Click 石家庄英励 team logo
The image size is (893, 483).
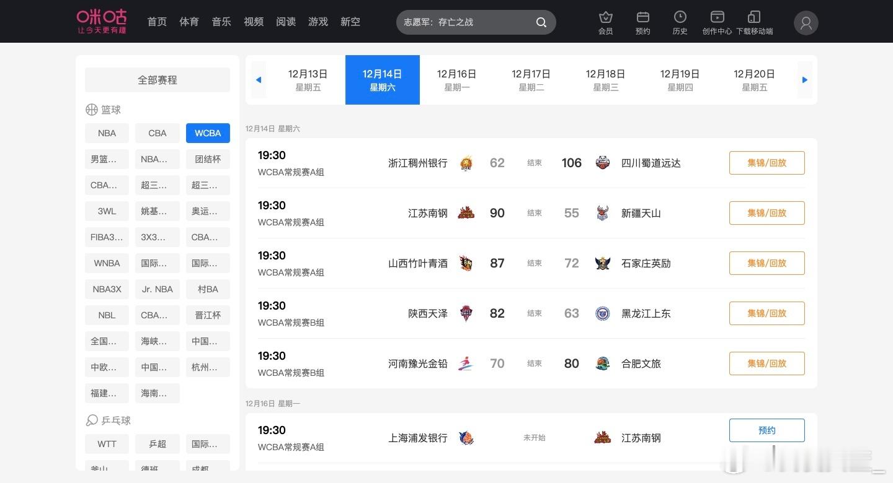pos(602,263)
